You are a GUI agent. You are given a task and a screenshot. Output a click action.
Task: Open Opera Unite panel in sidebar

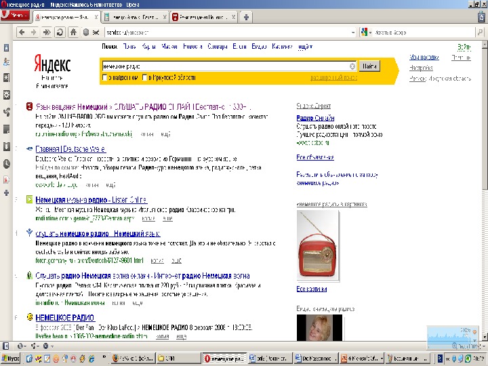click(6, 112)
